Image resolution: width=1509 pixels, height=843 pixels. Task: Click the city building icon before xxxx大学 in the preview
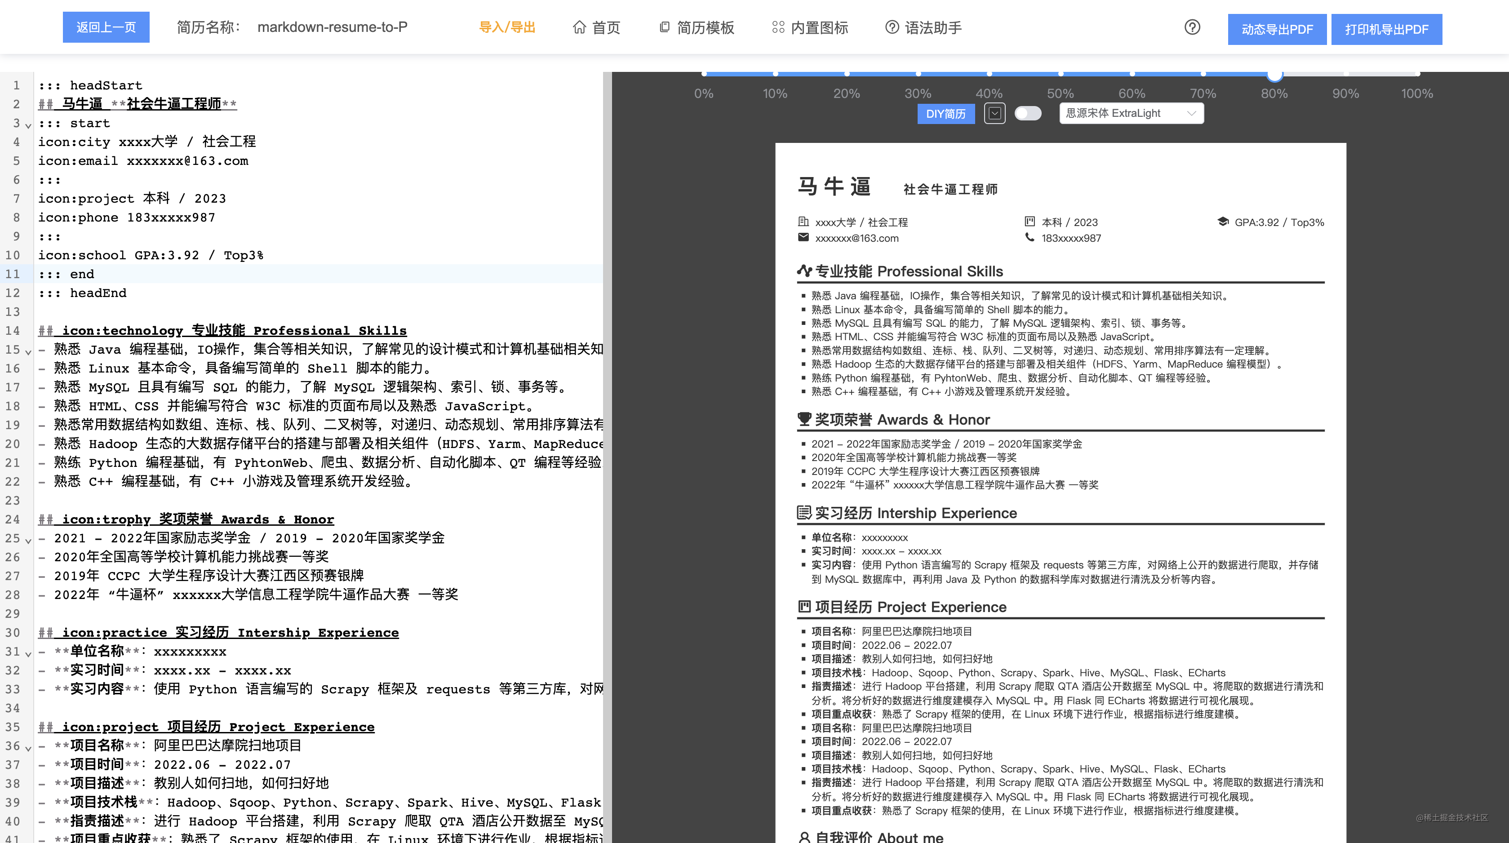(x=803, y=222)
